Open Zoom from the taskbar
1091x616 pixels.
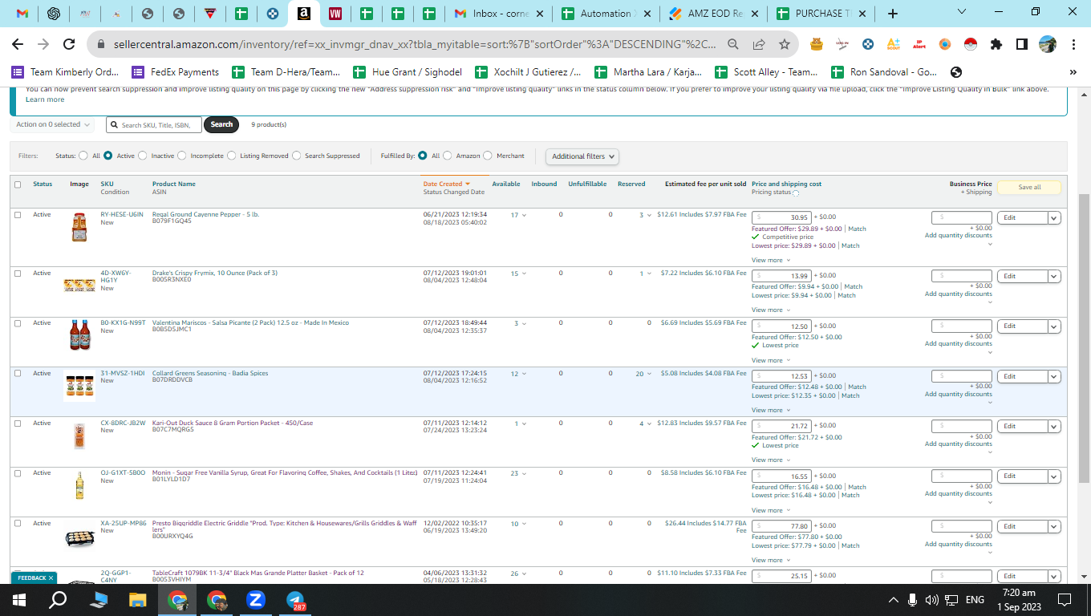click(x=257, y=599)
